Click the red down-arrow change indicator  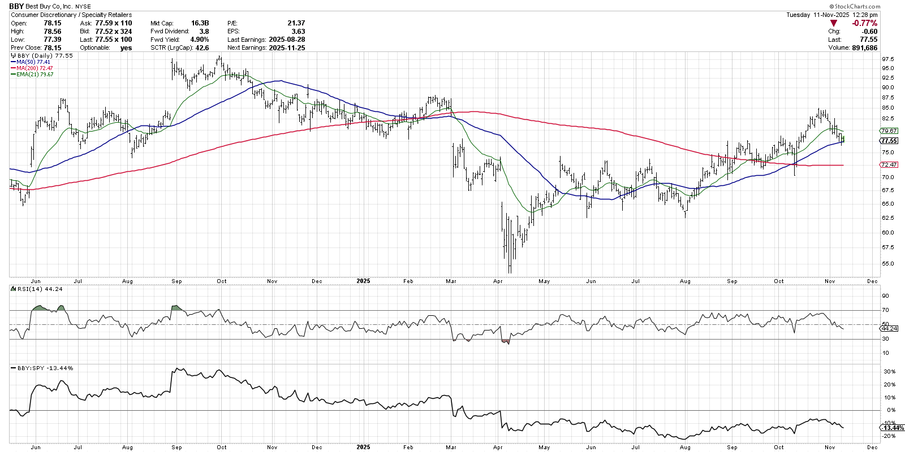(x=833, y=23)
